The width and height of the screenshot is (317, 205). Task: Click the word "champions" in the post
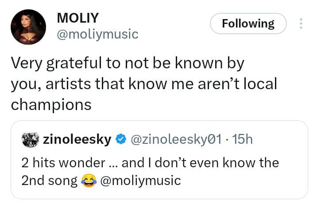pyautogui.click(x=51, y=105)
